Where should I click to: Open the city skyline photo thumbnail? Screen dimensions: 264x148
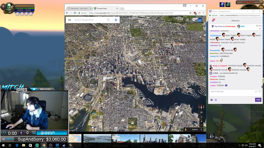click(x=154, y=138)
